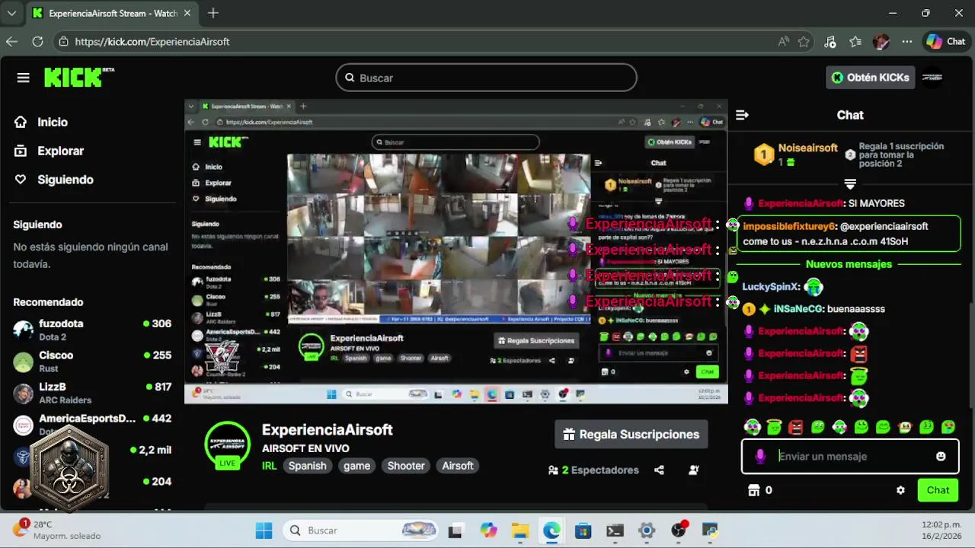Viewport: 975px width, 548px height.
Task: Open Task View on taskbar
Action: [455, 530]
